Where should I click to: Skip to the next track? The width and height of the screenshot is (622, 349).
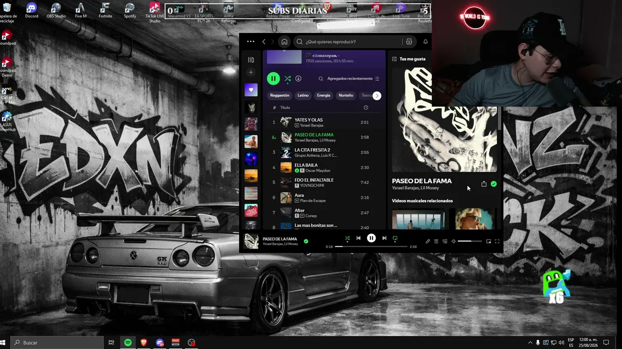pyautogui.click(x=384, y=238)
